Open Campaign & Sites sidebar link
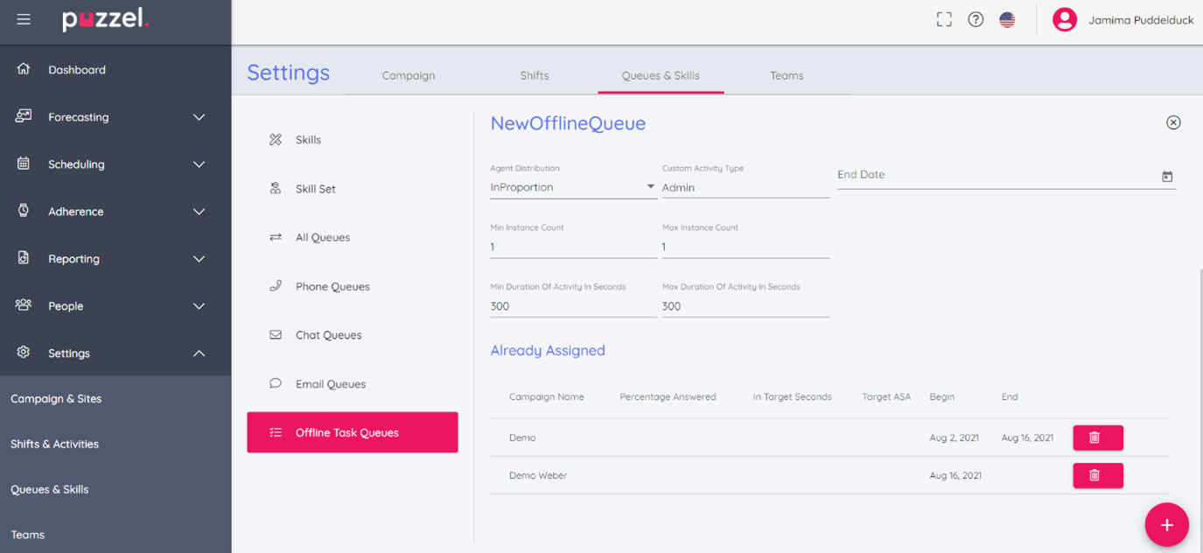Viewport: 1203px width, 553px height. (x=56, y=399)
